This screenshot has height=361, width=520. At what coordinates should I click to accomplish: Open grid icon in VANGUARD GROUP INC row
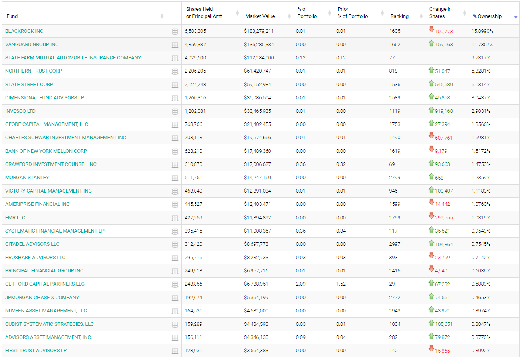click(x=175, y=45)
